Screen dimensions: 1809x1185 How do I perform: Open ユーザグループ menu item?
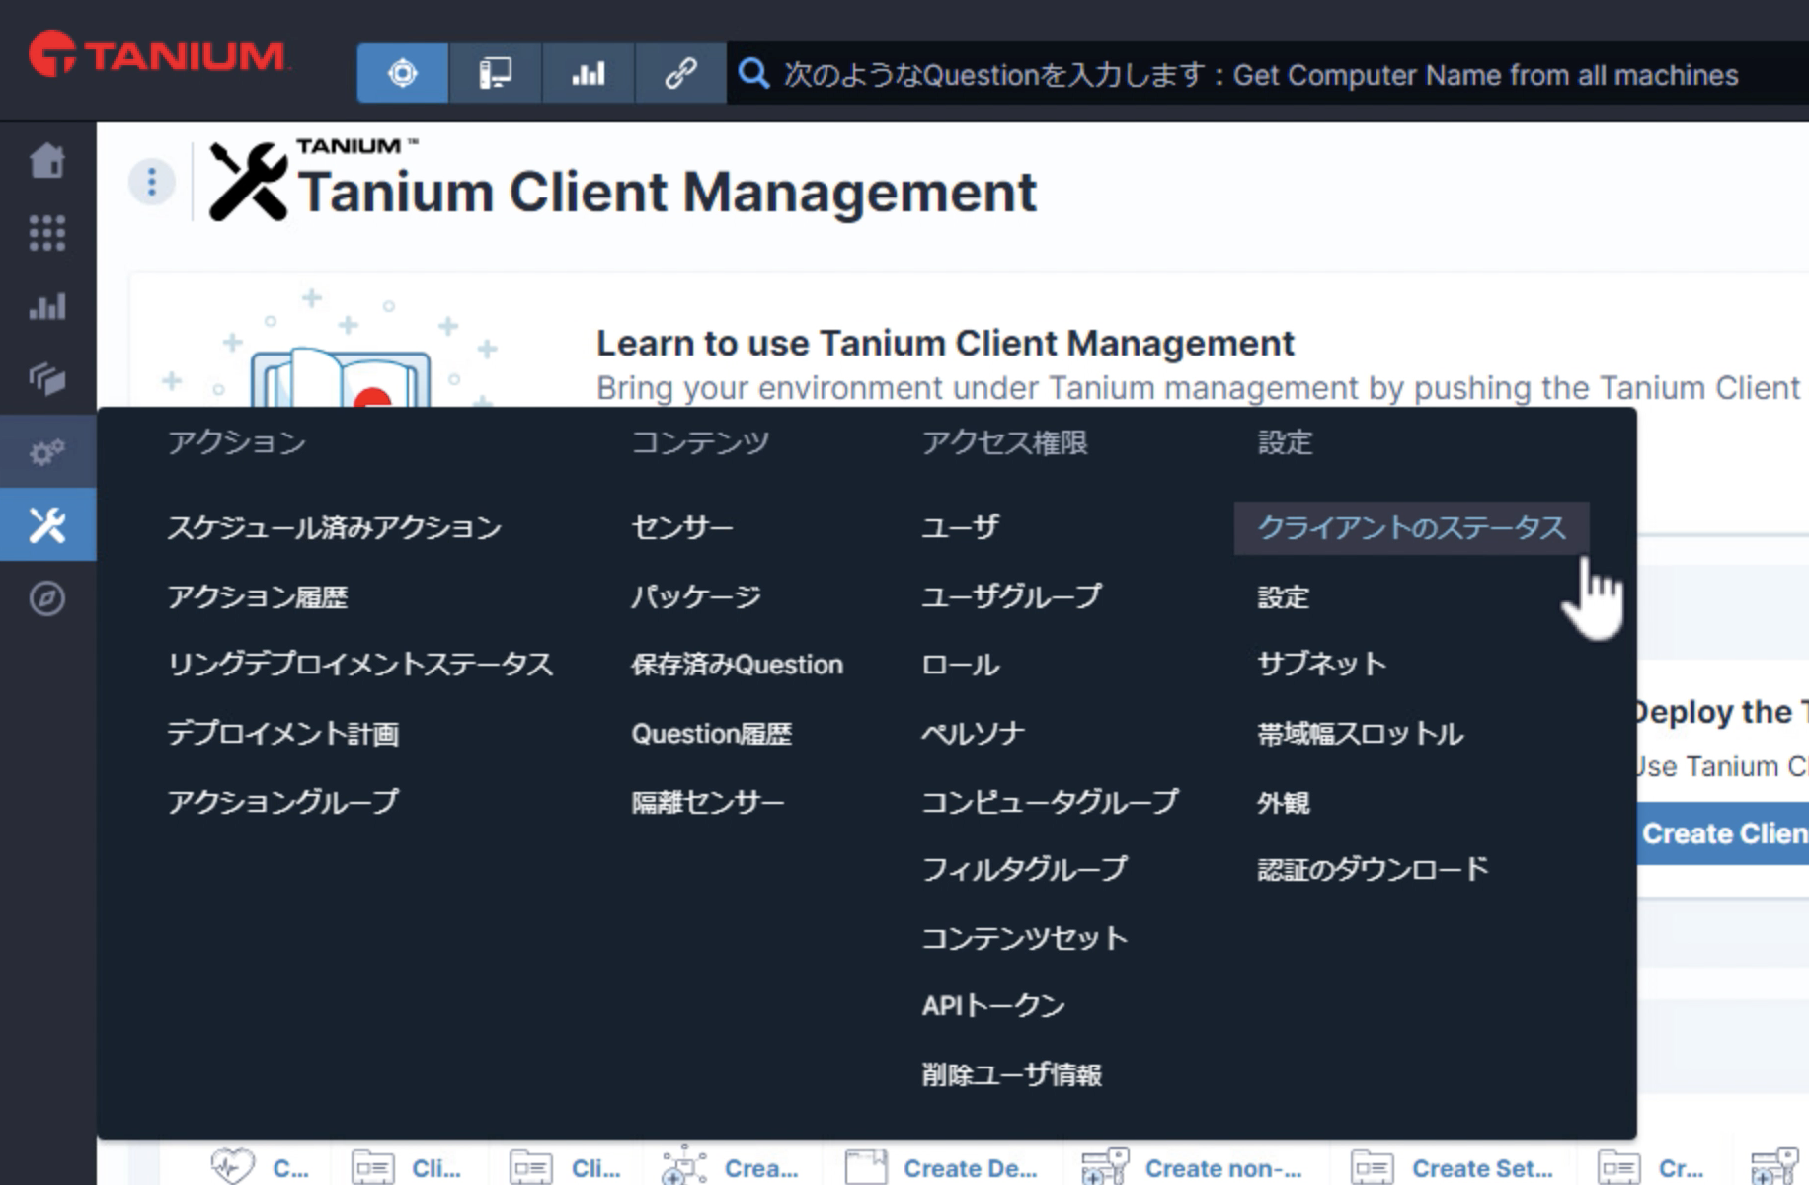tap(1011, 596)
